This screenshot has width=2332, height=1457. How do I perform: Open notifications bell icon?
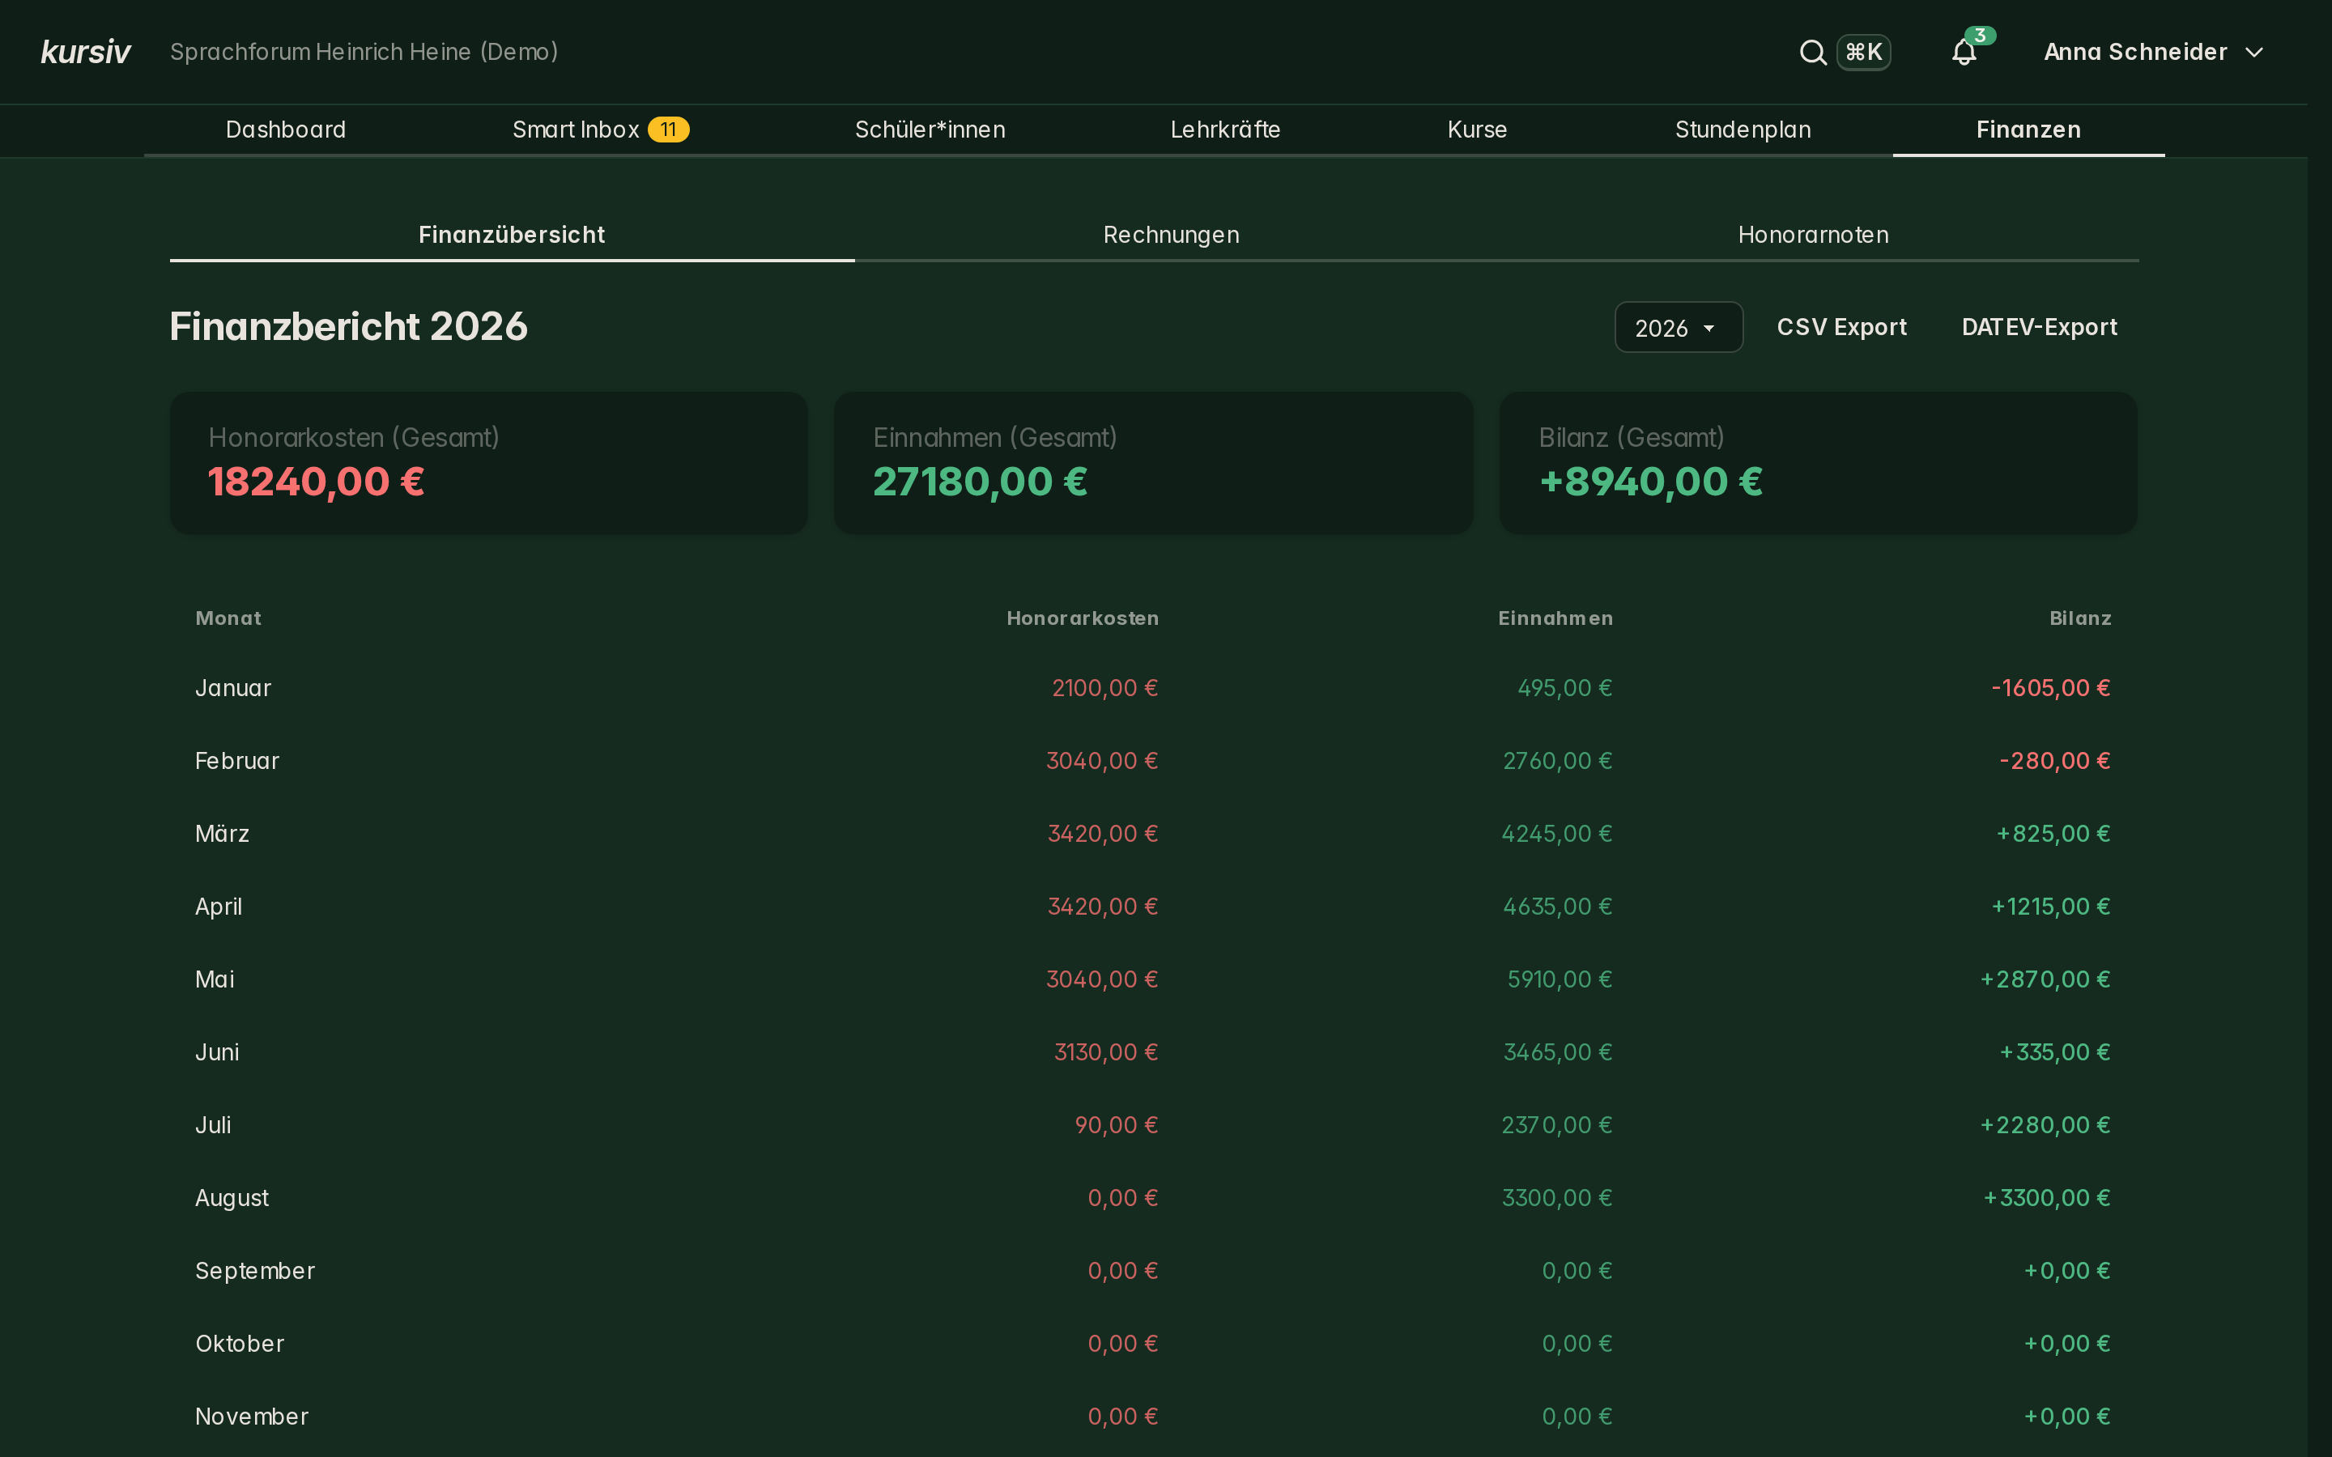1964,52
